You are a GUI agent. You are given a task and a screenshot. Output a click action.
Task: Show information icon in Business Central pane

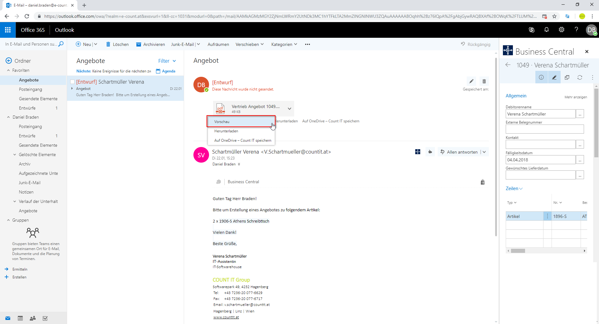(x=541, y=77)
